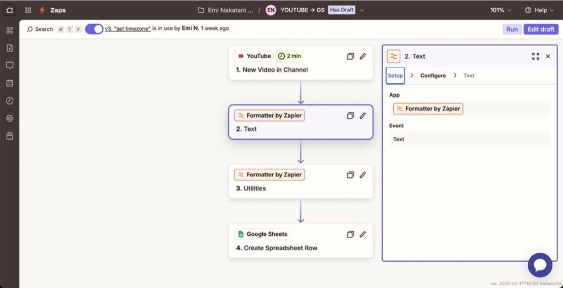The height and width of the screenshot is (288, 563).
Task: Click the Edit draft button
Action: [541, 29]
